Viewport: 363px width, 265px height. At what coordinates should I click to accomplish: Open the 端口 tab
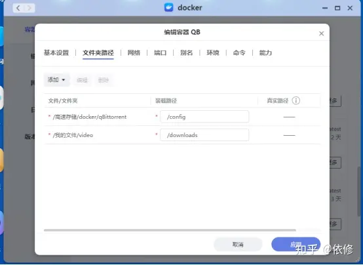click(160, 53)
